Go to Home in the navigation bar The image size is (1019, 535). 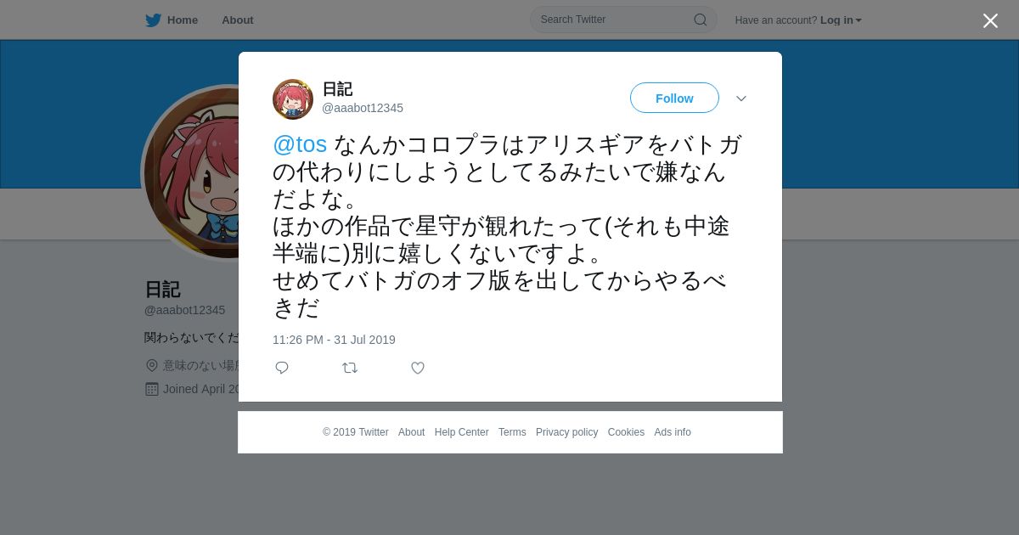172,20
